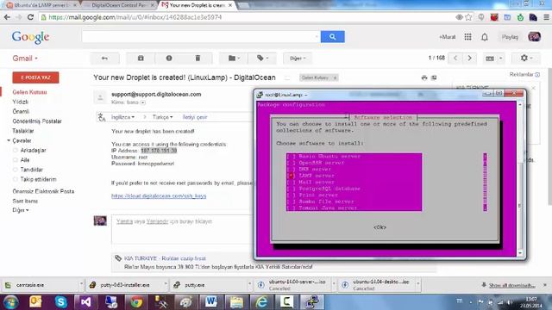Click the Google logo
Image resolution: width=552 pixels, height=310 pixels.
[31, 37]
